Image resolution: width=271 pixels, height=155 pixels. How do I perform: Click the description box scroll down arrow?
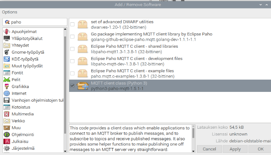pyautogui.click(x=194, y=151)
